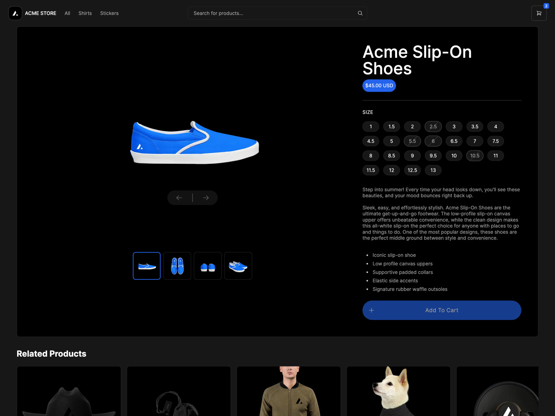555x416 pixels.
Task: Select size 3
Action: 454,127
